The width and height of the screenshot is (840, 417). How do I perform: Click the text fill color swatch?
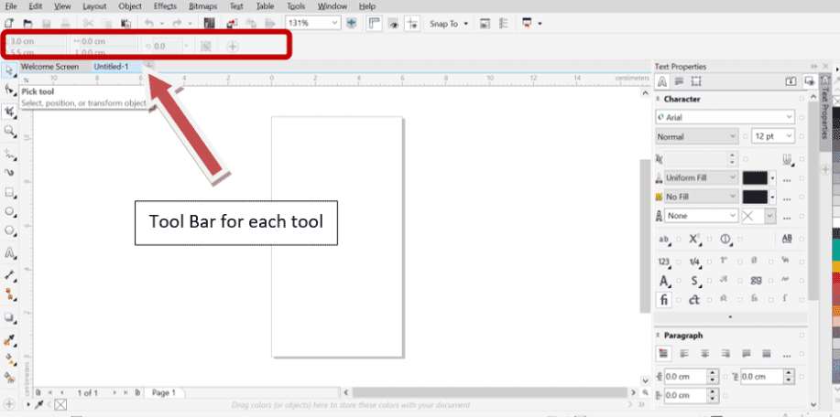pyautogui.click(x=755, y=177)
